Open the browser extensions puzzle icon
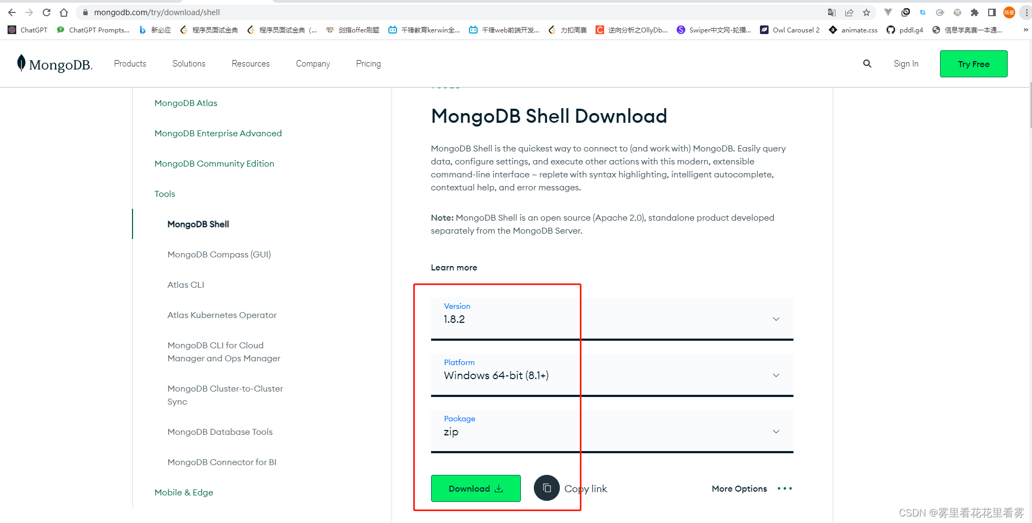The width and height of the screenshot is (1032, 523). pyautogui.click(x=975, y=12)
